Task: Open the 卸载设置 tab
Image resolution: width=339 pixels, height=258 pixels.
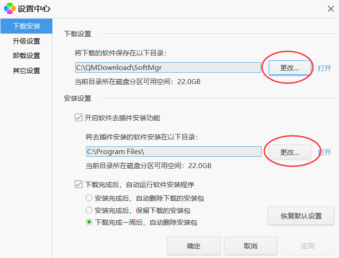Action: 26,56
